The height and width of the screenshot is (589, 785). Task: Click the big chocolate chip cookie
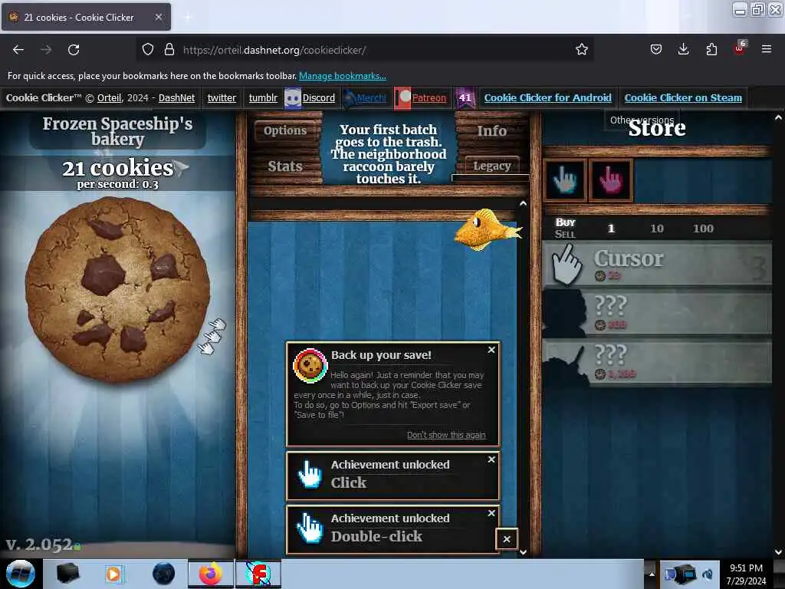coord(117,289)
